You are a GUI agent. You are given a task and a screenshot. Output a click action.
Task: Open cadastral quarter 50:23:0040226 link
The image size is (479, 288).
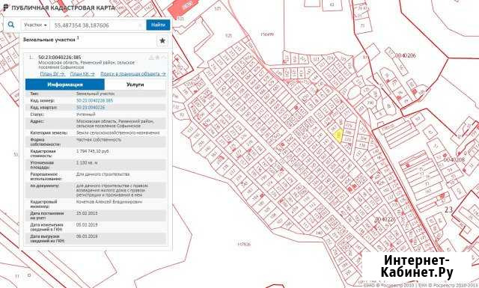coord(91,108)
